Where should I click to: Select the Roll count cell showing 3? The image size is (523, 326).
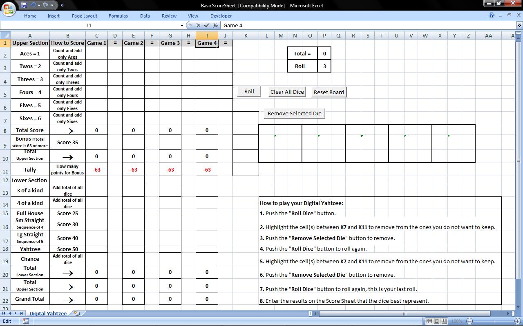click(x=324, y=66)
